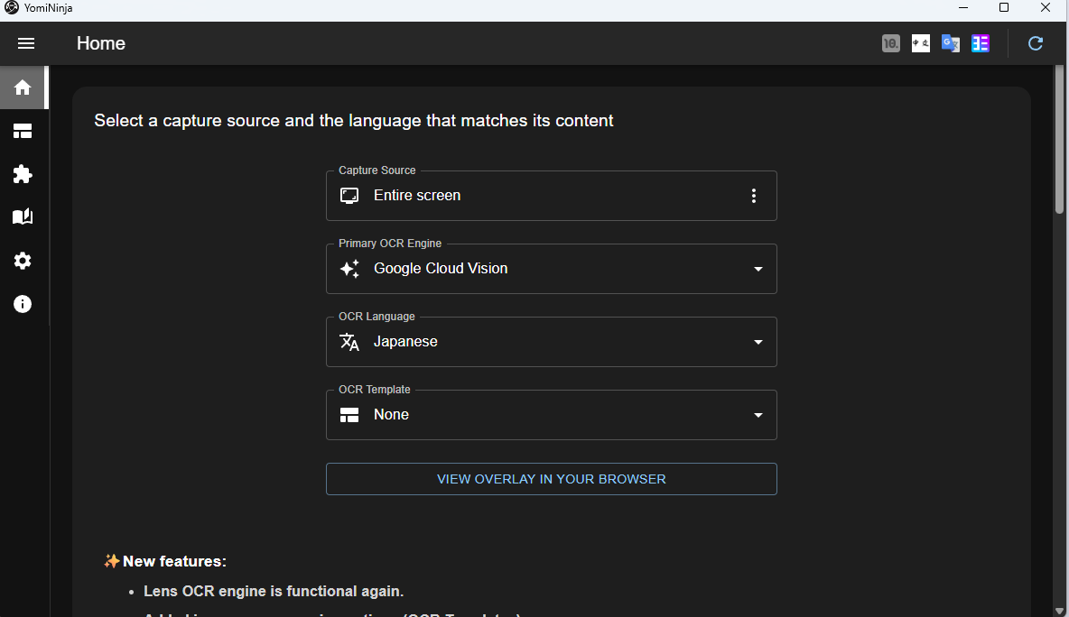Open the Capture Source Entire screen selector
The height and width of the screenshot is (617, 1069).
pyautogui.click(x=551, y=196)
